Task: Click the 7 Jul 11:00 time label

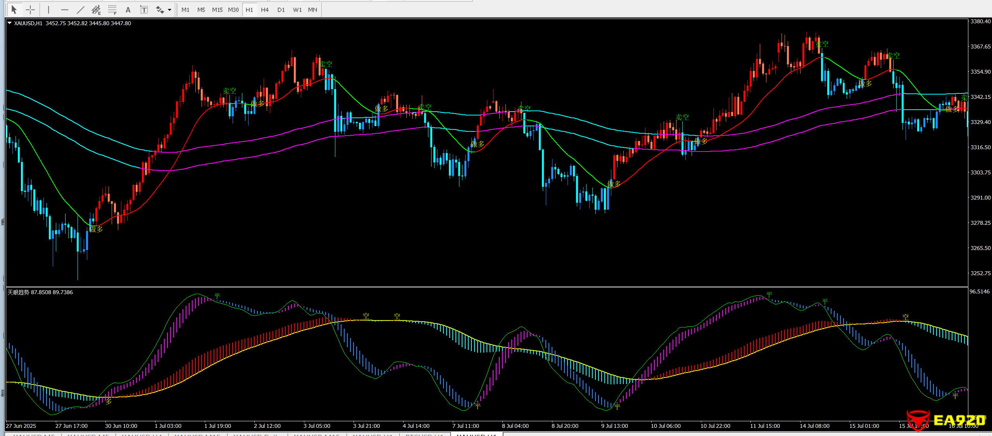Action: point(466,426)
